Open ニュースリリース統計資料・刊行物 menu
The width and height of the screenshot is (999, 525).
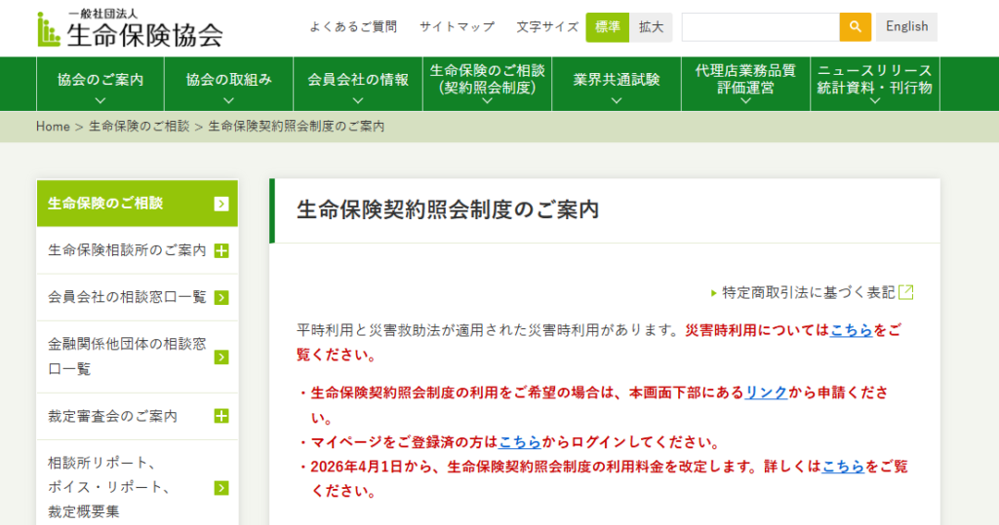click(875, 84)
